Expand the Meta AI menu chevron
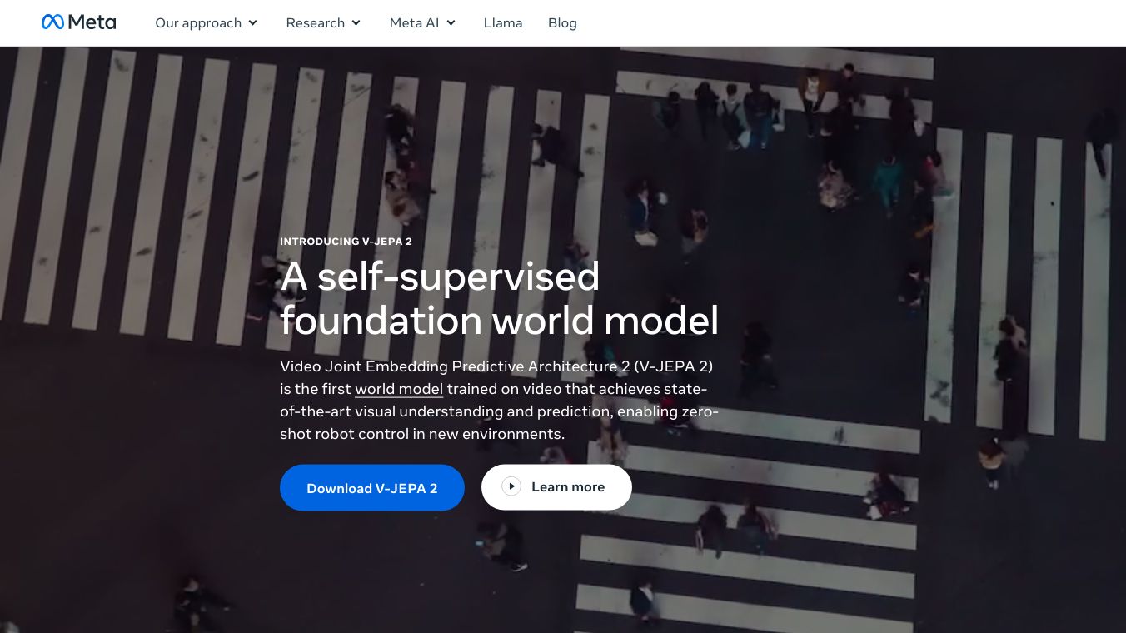Screen dimensions: 1126x633 coord(451,23)
